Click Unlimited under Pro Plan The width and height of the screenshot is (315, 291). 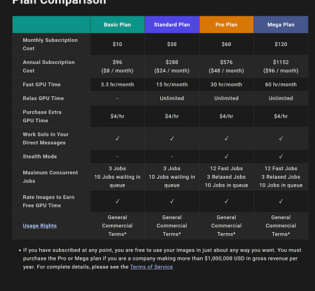[227, 98]
